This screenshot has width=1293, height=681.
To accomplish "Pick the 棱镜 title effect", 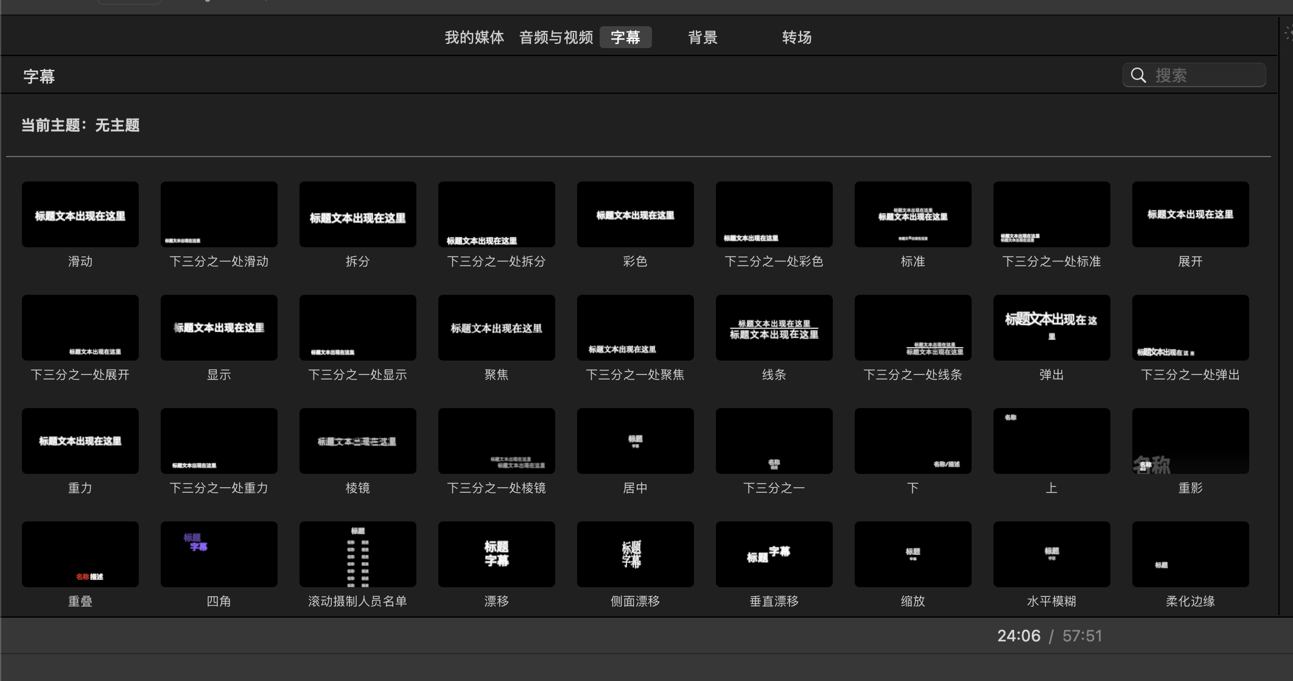I will (x=357, y=441).
